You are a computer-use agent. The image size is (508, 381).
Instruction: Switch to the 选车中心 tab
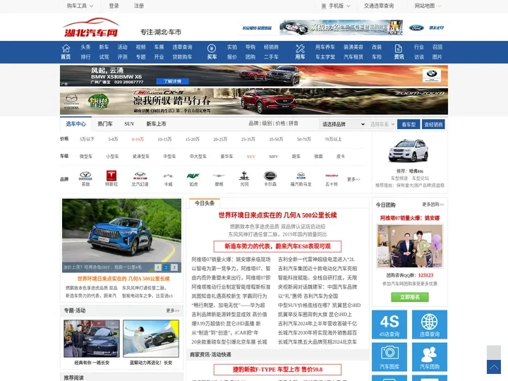click(x=75, y=123)
